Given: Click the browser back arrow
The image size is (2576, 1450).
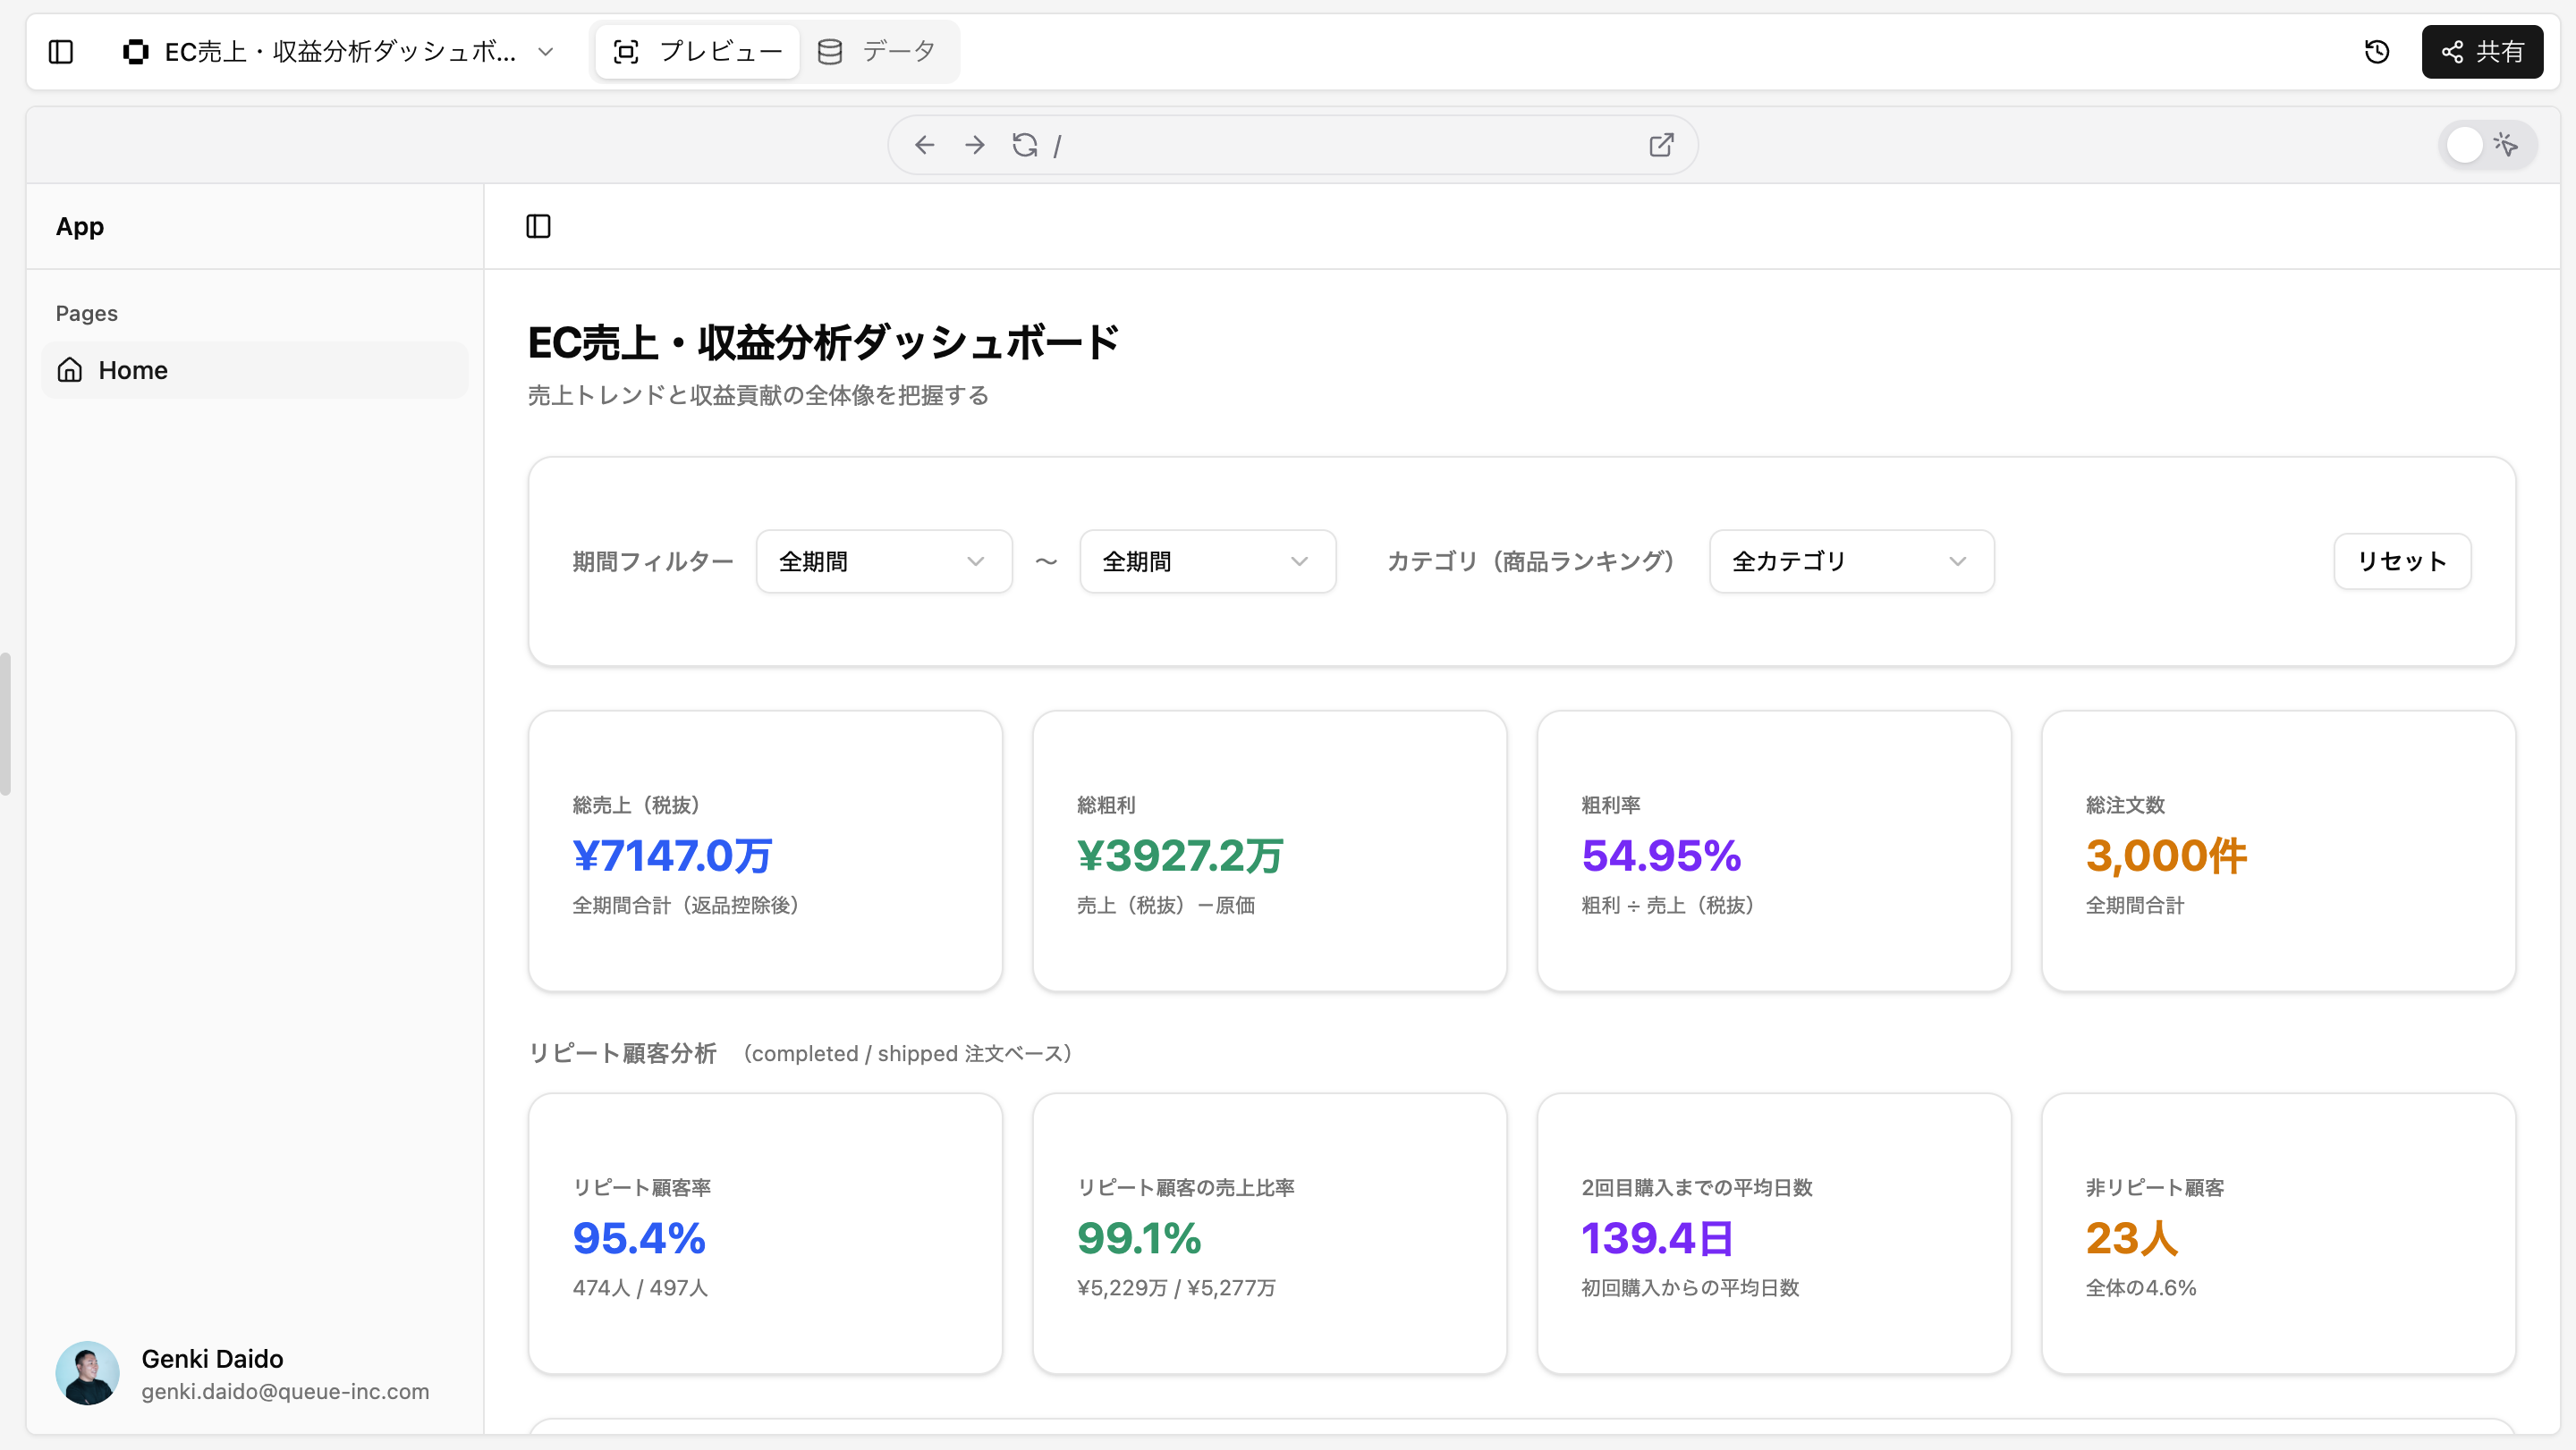Looking at the screenshot, I should pyautogui.click(x=924, y=146).
